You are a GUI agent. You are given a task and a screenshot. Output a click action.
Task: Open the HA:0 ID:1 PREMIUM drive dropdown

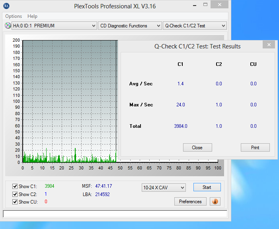pos(54,26)
